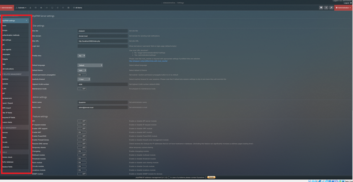353x182 pixels.
Task: Open the list icon before the cloud icon
Action: point(36,8)
